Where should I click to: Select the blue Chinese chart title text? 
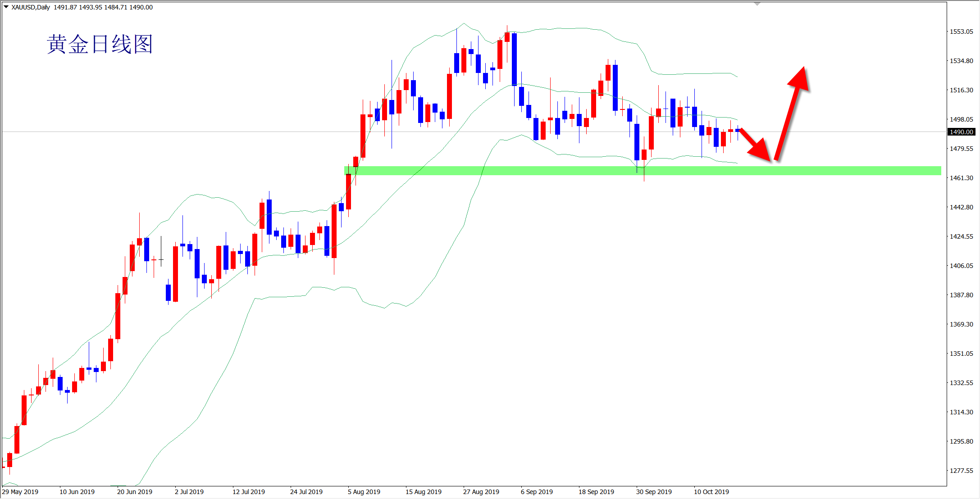pyautogui.click(x=100, y=45)
